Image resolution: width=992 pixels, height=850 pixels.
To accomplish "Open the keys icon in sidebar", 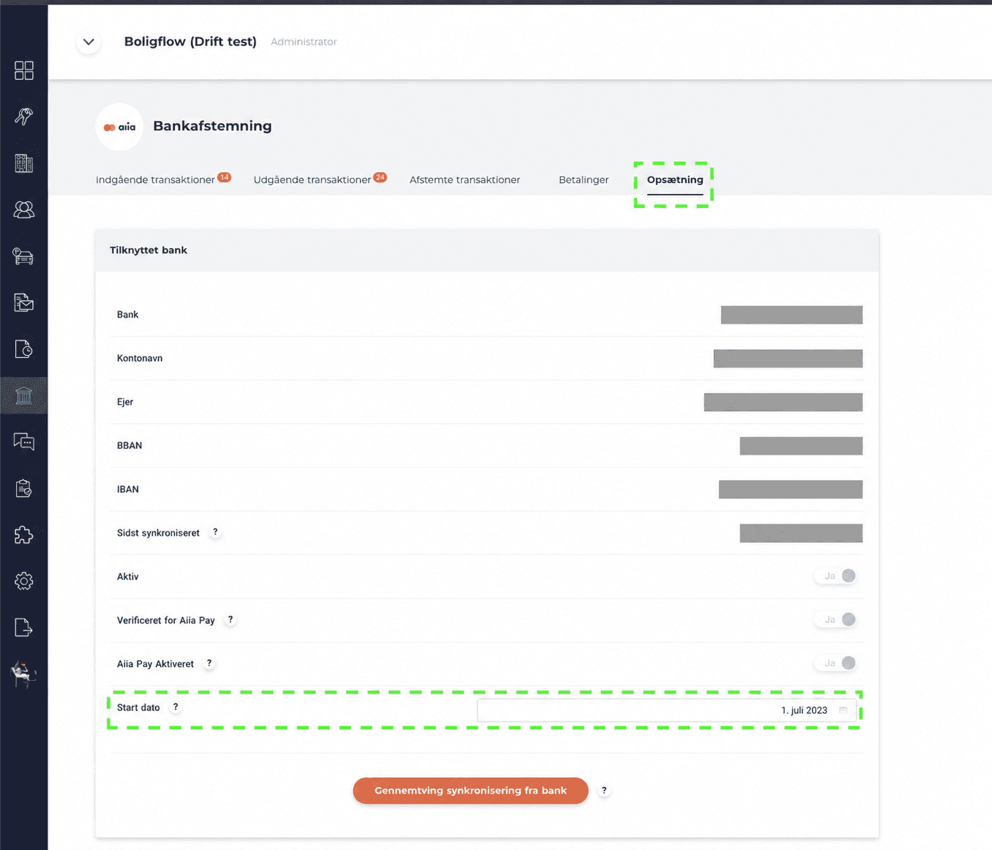I will (x=24, y=116).
